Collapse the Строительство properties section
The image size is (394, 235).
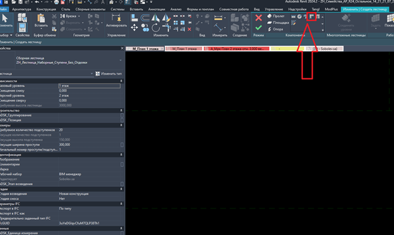tap(121, 111)
